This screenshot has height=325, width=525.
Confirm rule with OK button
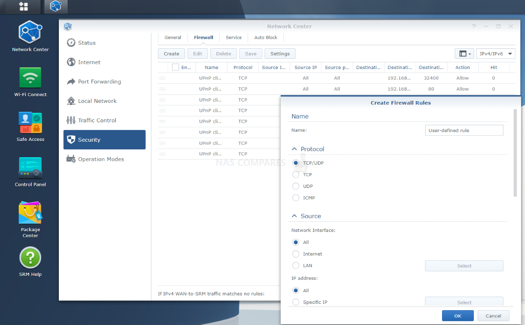pos(458,316)
